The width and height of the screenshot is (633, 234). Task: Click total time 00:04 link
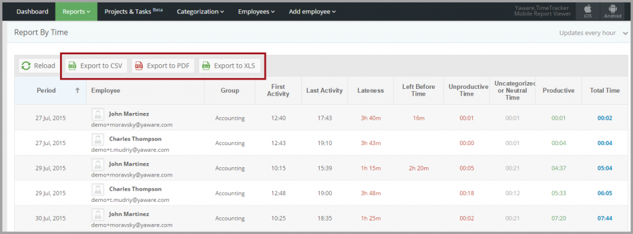605,143
